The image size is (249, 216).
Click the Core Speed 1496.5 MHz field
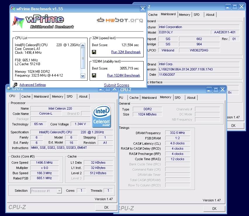click(44, 163)
